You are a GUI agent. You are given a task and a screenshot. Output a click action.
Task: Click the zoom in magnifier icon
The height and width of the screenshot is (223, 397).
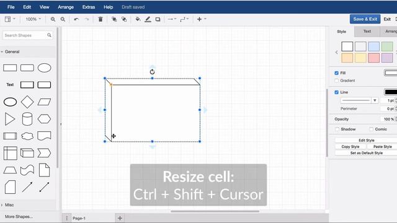(x=53, y=19)
